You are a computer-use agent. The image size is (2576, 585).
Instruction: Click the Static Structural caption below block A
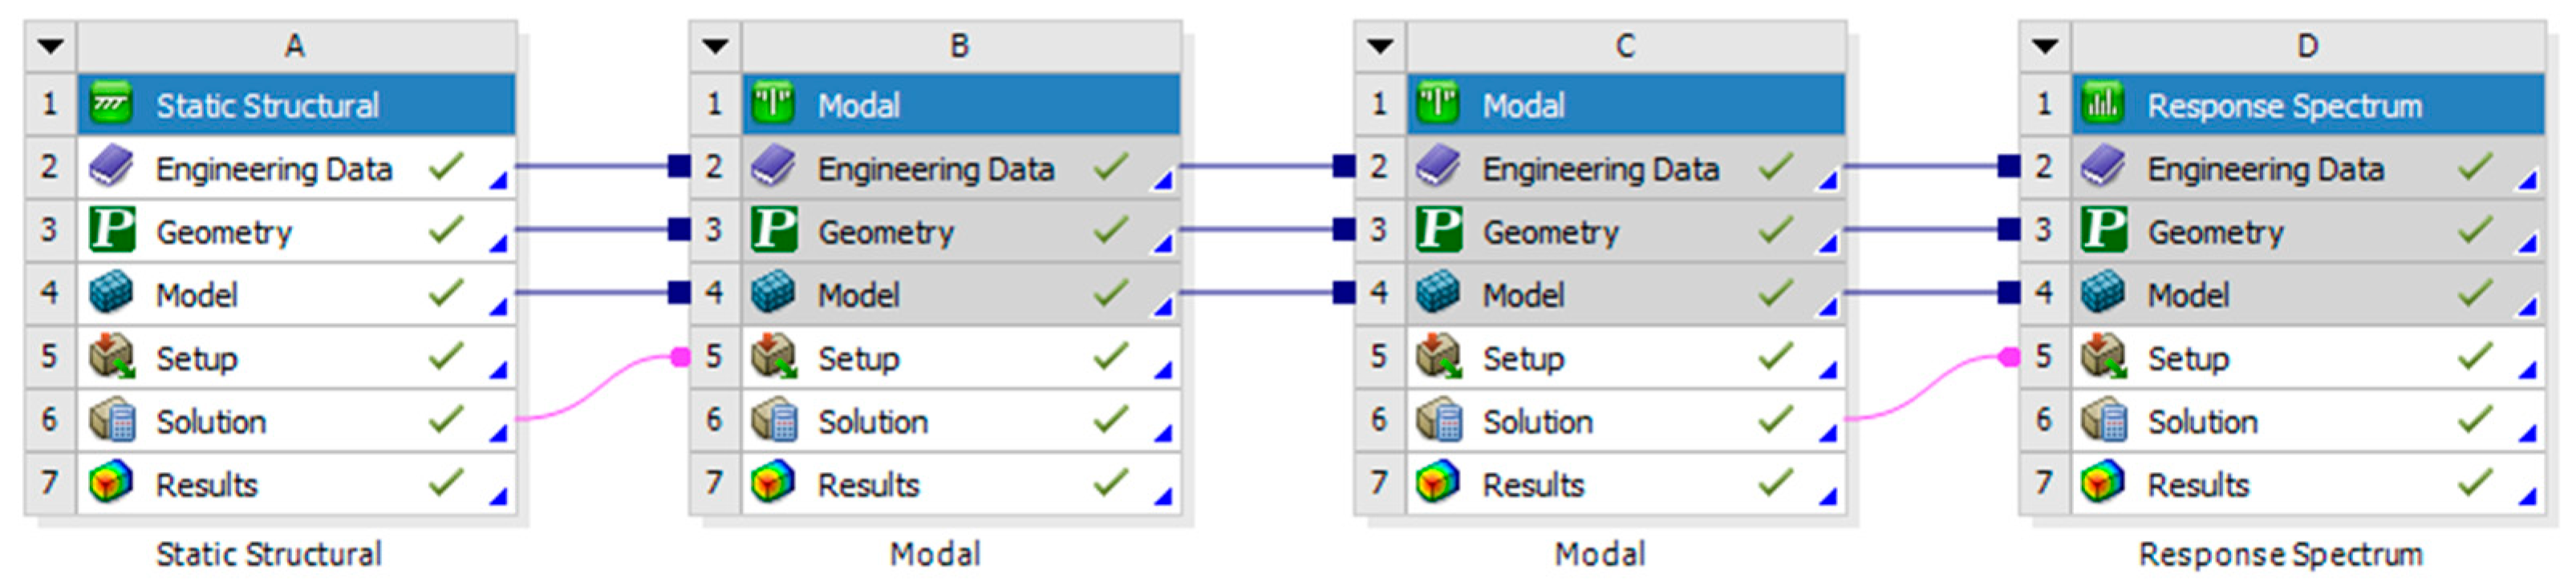(x=268, y=554)
